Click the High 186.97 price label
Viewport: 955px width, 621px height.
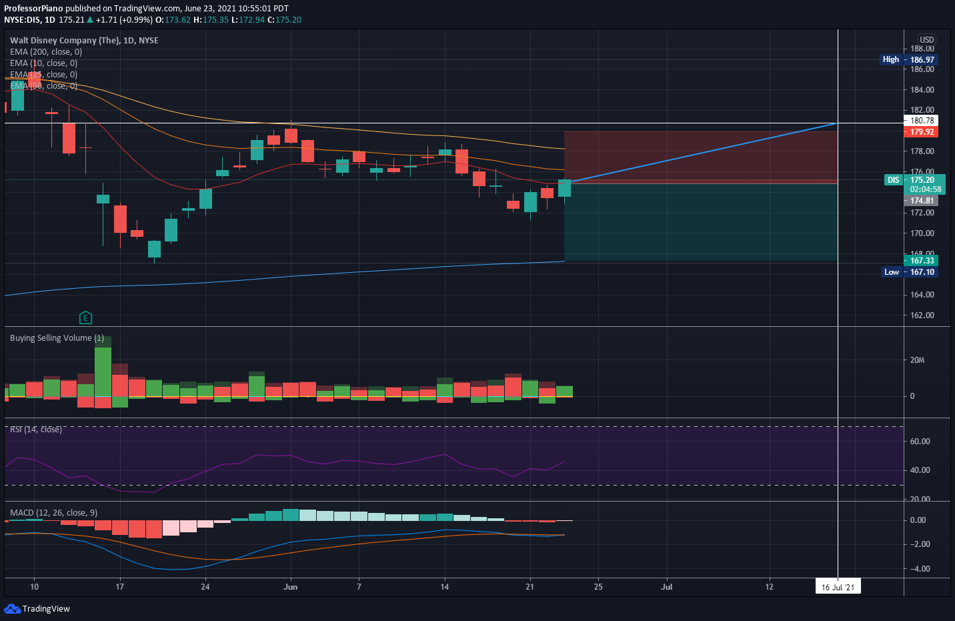pyautogui.click(x=909, y=59)
